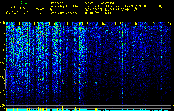Image resolution: width=174 pixels, height=111 pixels.
Task: Click the Receiver field label
Action: [56, 10]
